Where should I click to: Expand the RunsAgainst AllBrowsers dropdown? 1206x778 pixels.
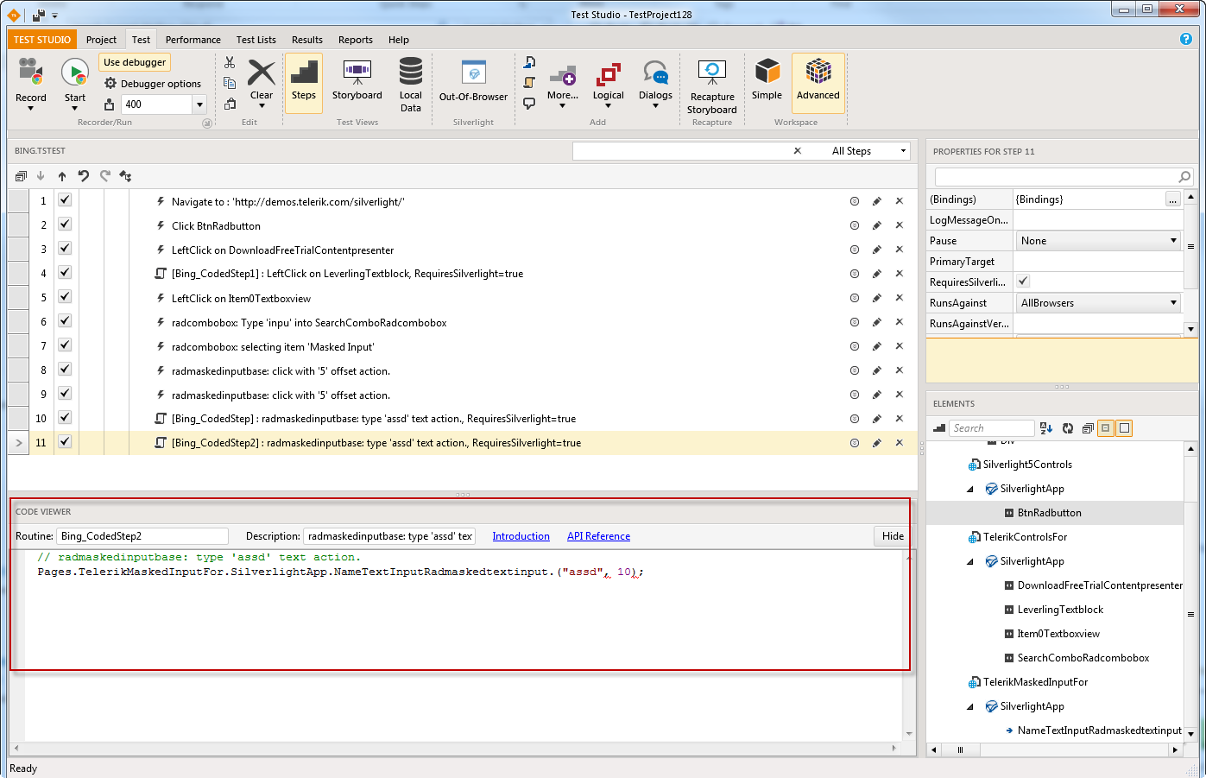[1098, 303]
